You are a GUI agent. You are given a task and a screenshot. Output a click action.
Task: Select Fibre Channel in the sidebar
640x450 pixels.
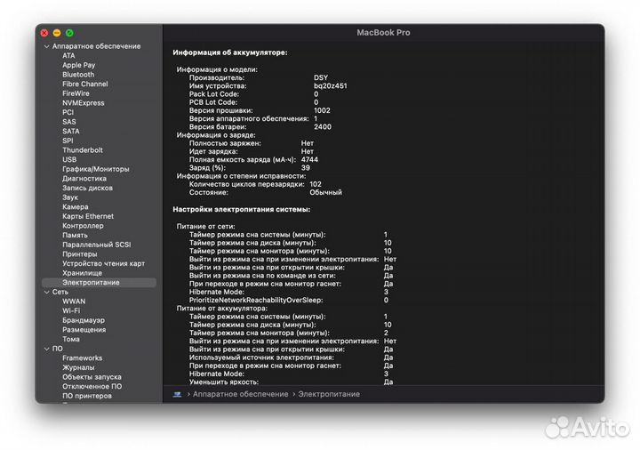point(85,84)
